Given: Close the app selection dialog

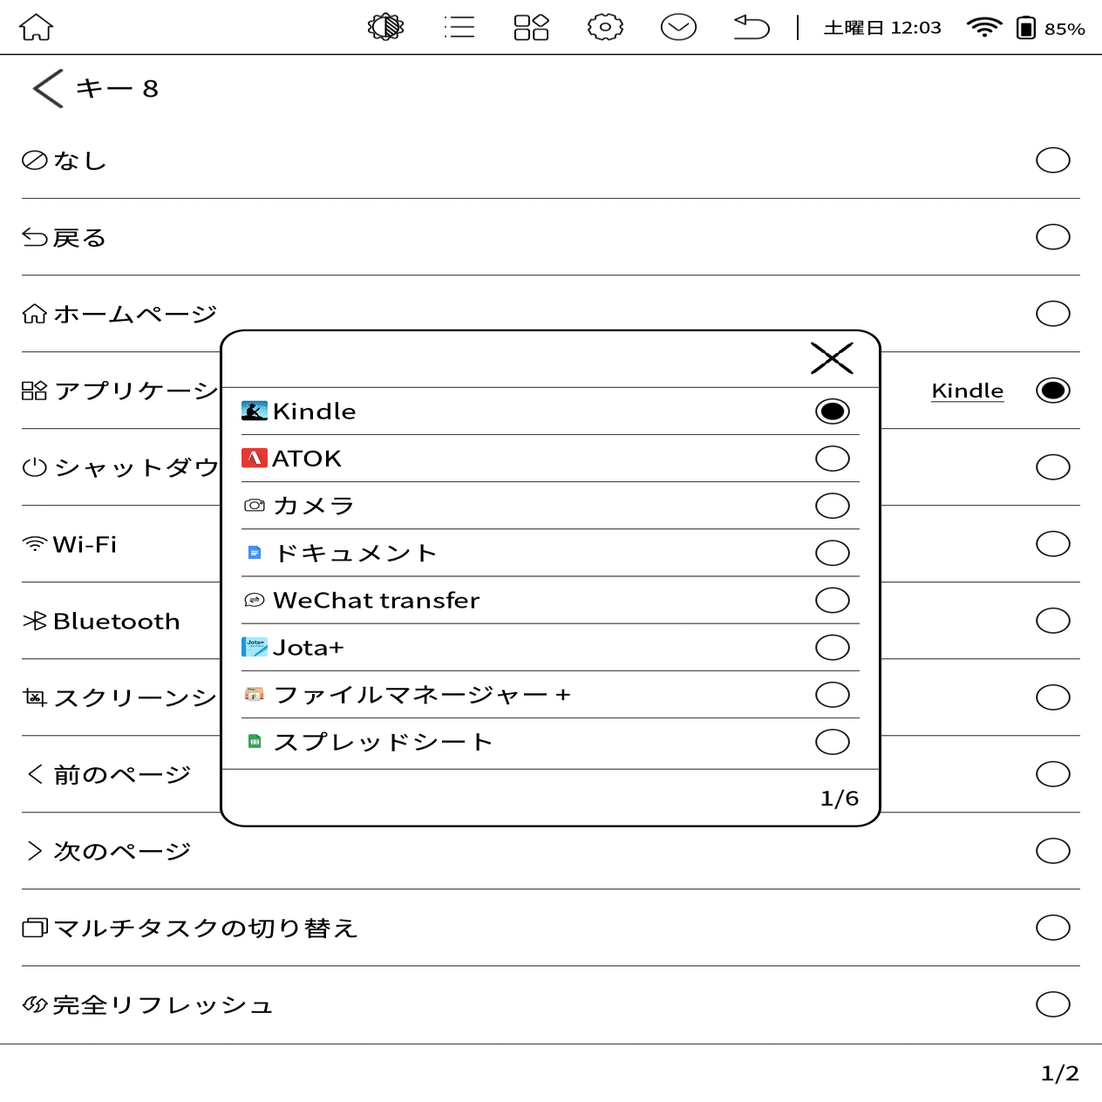Looking at the screenshot, I should pyautogui.click(x=832, y=357).
